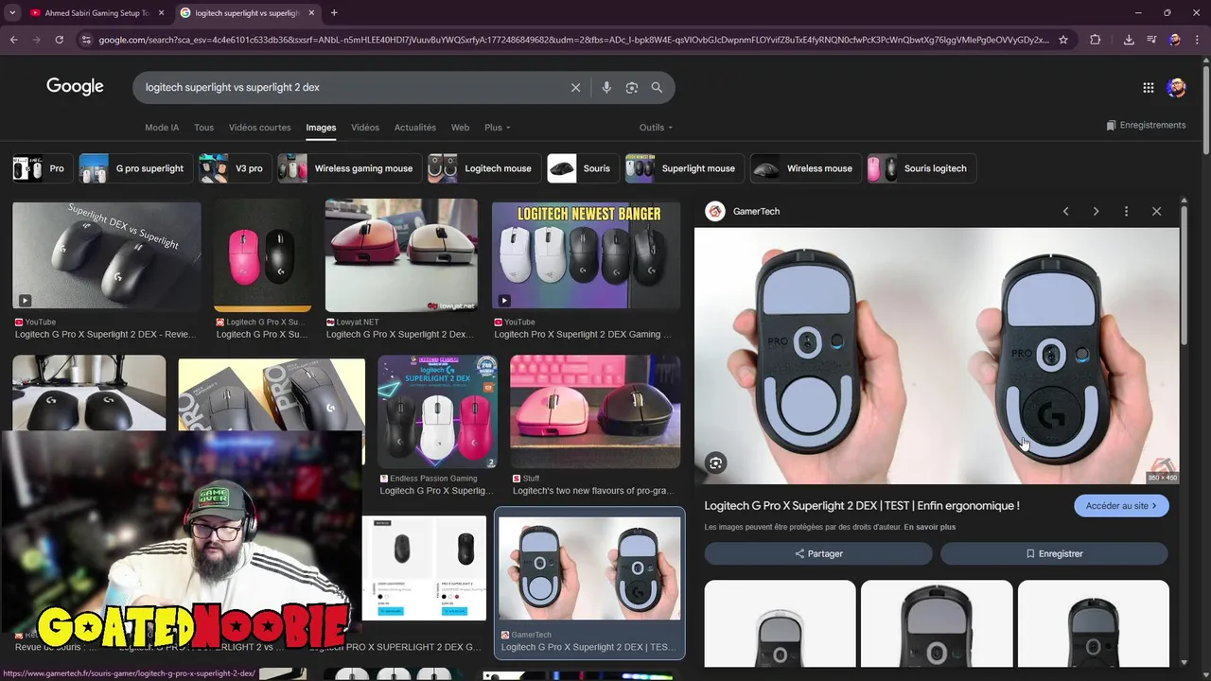1211x681 pixels.
Task: Open a new browser tab
Action: tap(334, 13)
